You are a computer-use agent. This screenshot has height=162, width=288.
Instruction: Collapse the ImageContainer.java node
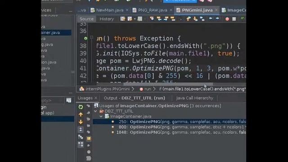pos(101,117)
